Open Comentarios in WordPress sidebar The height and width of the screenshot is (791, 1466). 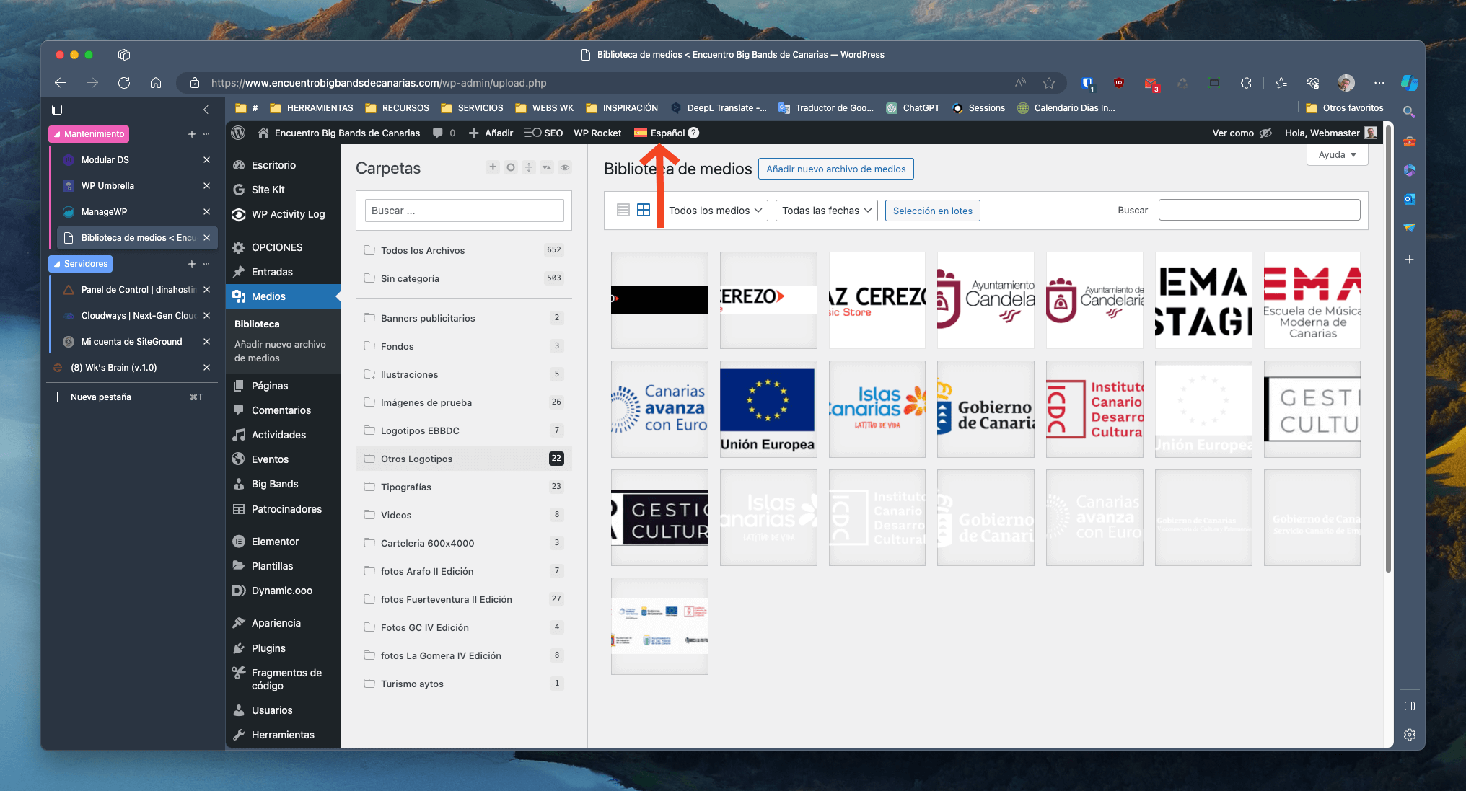[283, 410]
